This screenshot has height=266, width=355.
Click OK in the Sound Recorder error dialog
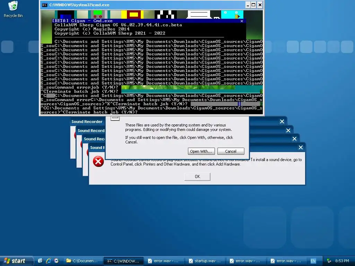tap(197, 176)
